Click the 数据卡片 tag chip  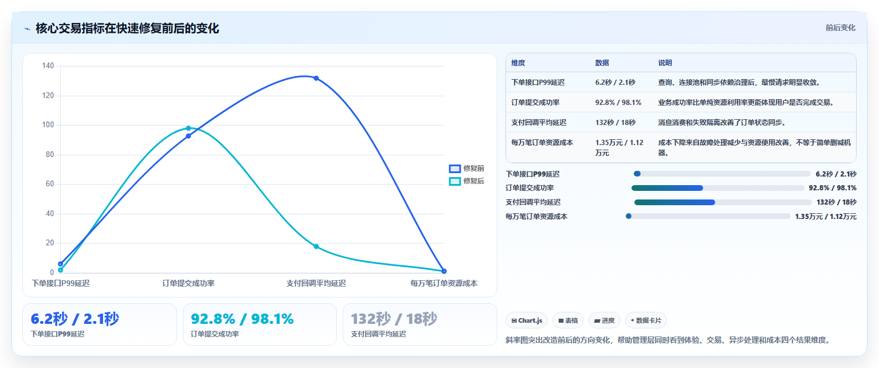pyautogui.click(x=646, y=320)
